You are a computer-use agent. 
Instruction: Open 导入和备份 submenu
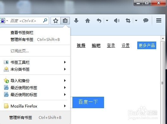click(x=35, y=81)
